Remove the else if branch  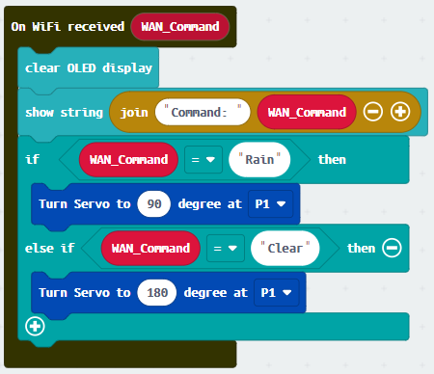(x=392, y=248)
